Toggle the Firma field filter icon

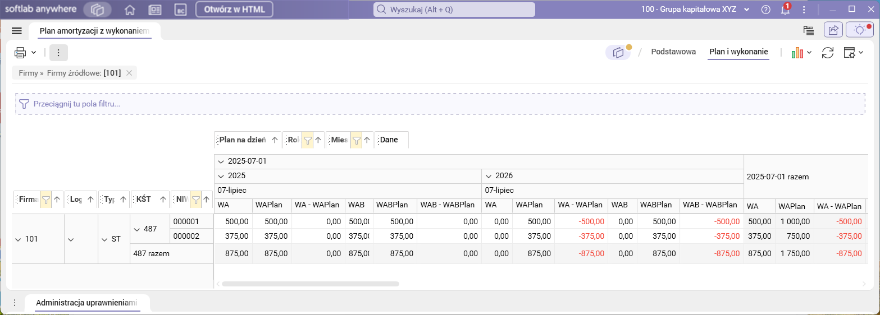(46, 199)
